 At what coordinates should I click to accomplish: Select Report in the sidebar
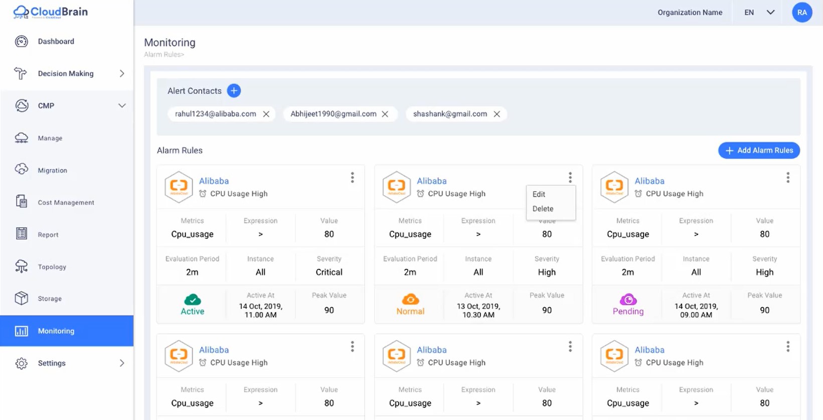[x=48, y=235]
